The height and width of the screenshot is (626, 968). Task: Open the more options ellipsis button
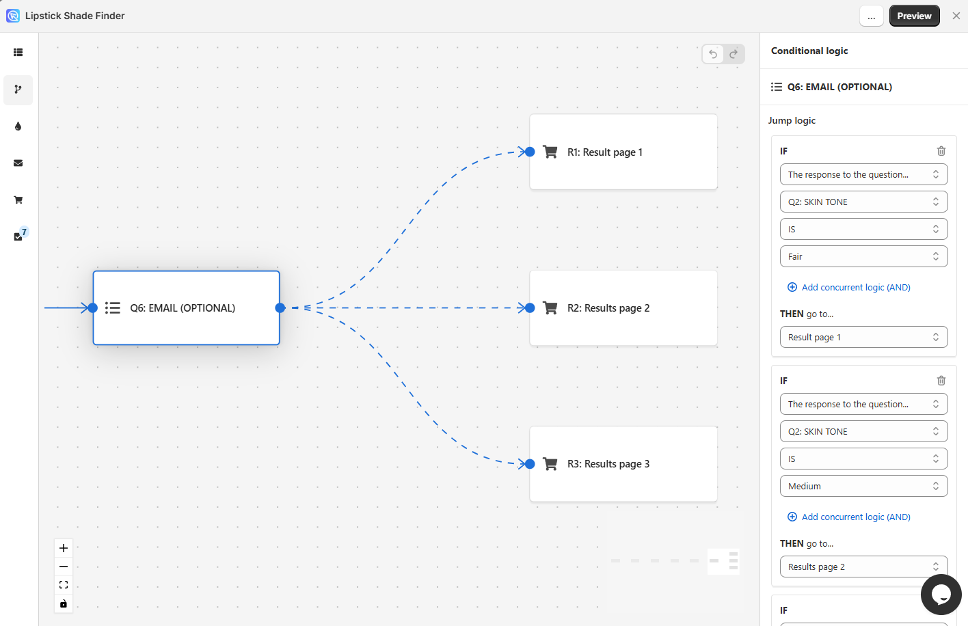872,16
